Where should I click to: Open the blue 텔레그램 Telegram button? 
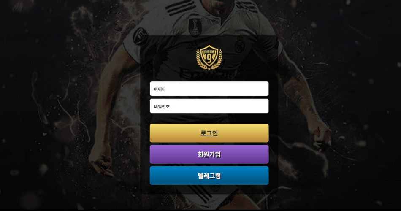[209, 176]
